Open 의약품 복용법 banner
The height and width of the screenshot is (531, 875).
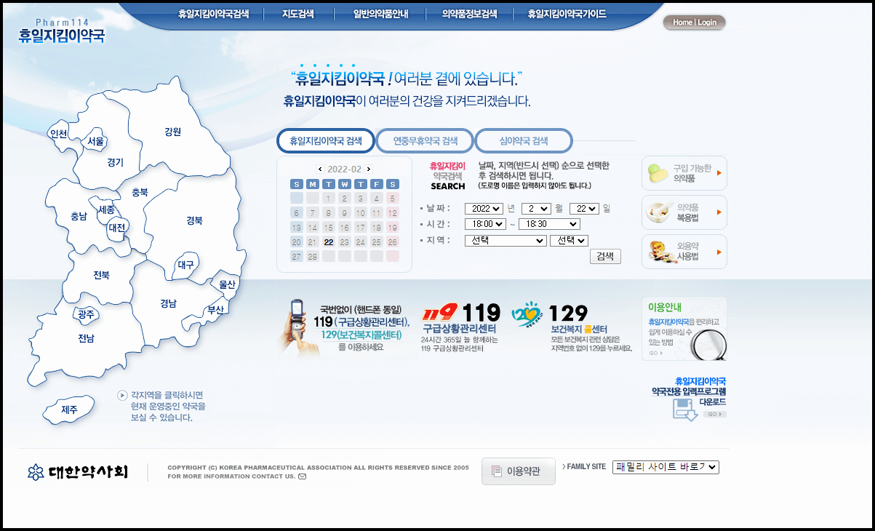tap(684, 212)
